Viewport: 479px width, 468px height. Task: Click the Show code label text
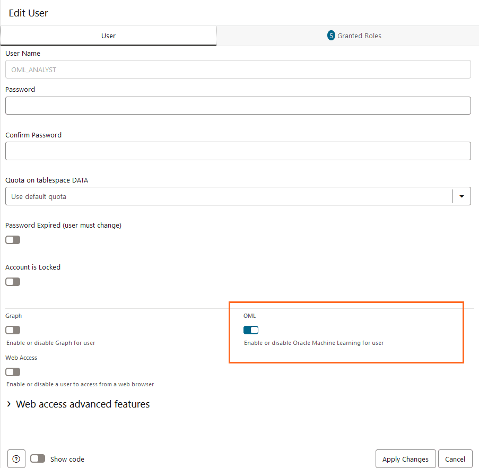67,458
